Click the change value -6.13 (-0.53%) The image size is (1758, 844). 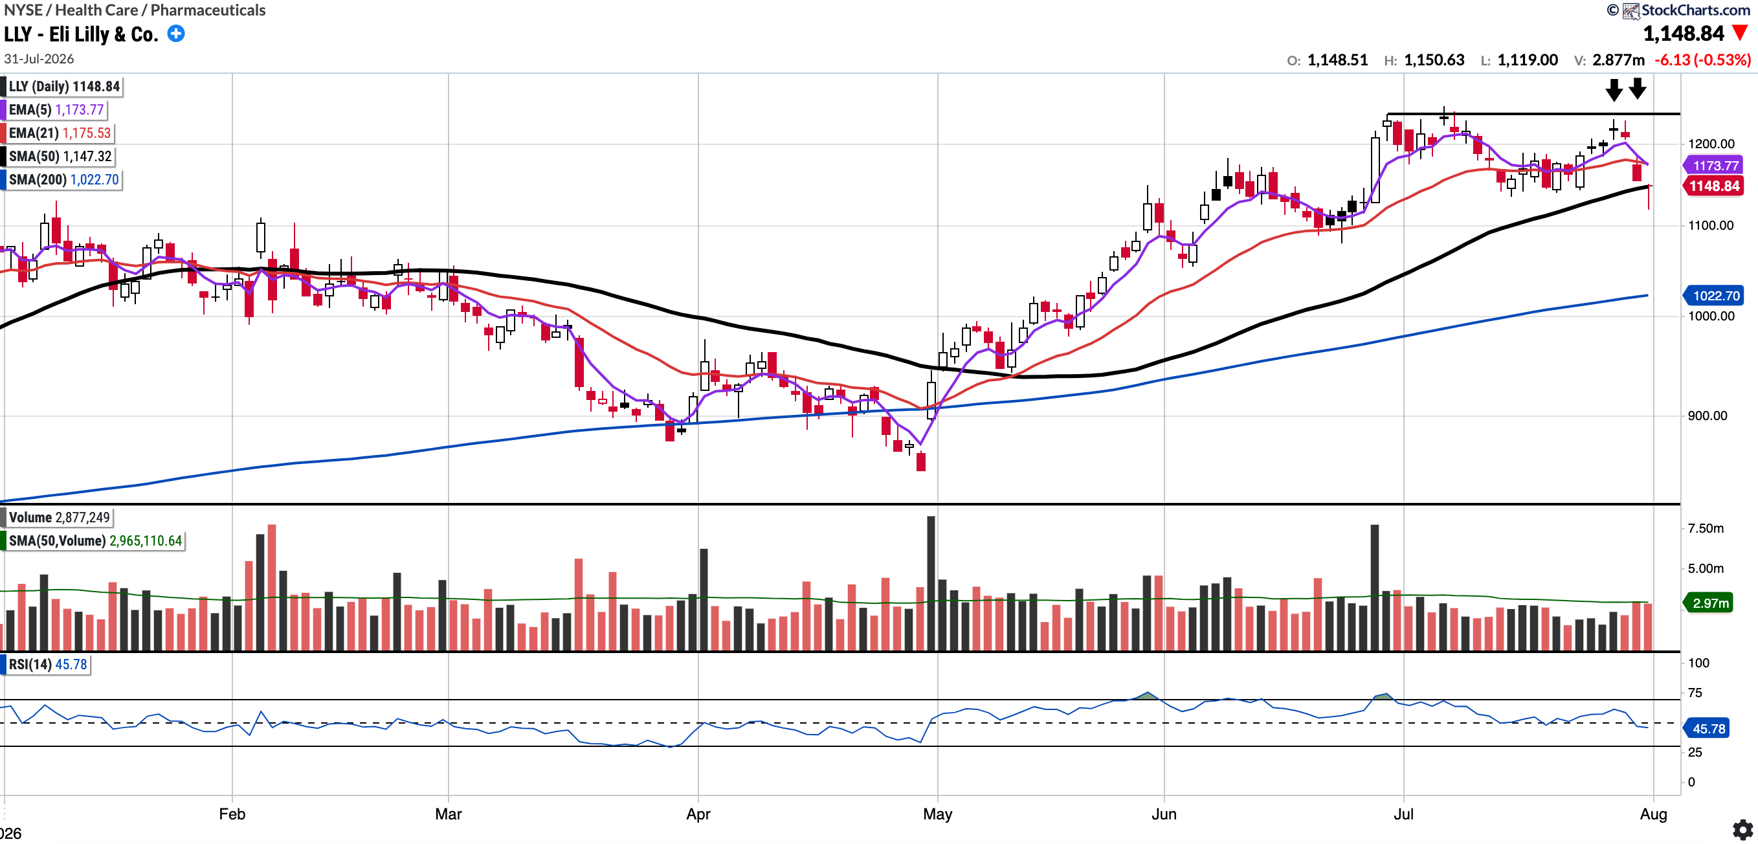[x=1702, y=60]
